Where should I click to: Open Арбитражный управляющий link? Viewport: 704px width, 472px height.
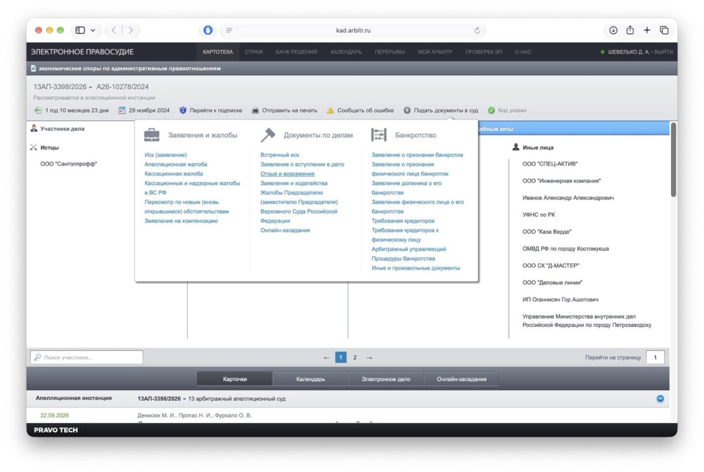coord(408,249)
